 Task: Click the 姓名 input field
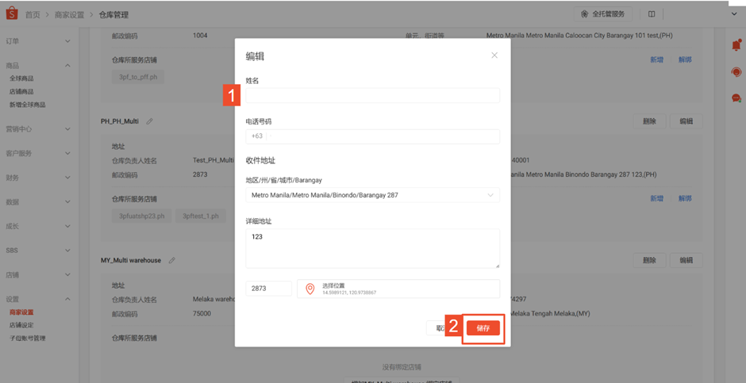(372, 95)
